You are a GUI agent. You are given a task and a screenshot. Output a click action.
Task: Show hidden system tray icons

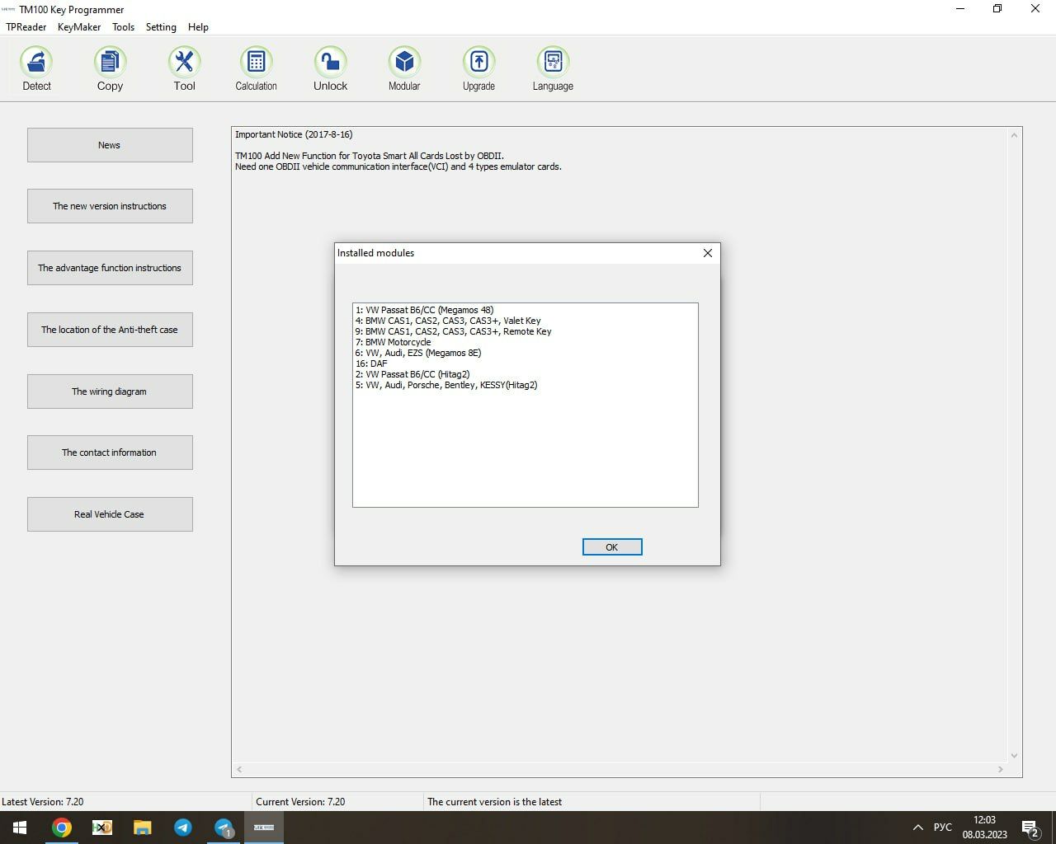(x=917, y=828)
